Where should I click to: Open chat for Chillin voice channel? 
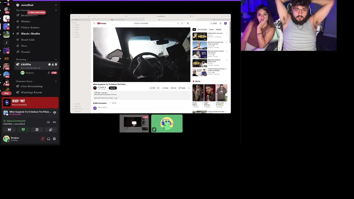pyautogui.click(x=50, y=64)
